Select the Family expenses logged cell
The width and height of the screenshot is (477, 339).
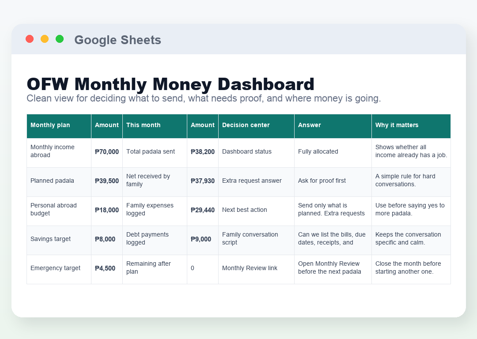[x=155, y=211]
